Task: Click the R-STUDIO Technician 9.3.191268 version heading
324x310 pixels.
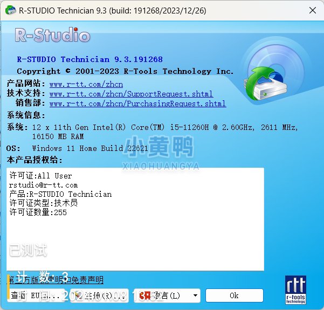Action: tap(89, 59)
